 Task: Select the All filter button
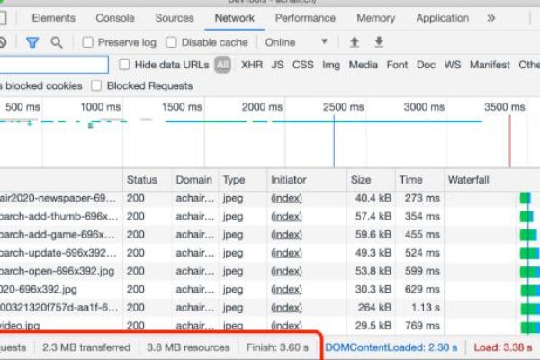point(222,65)
